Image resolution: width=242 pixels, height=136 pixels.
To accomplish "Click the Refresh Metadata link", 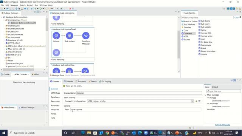I will click(222, 125).
